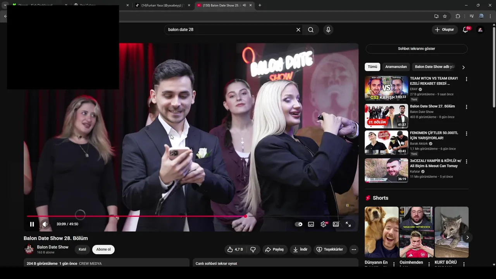Select the Tümü filter chip
This screenshot has width=496, height=279.
pos(372,67)
